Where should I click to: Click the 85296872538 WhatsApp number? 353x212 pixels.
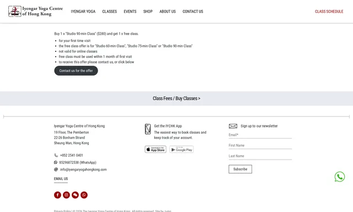coord(78,162)
